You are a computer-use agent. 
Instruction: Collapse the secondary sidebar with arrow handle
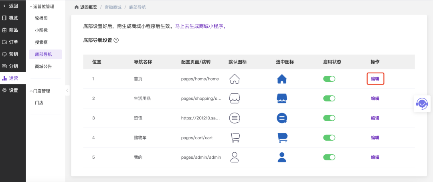[x=67, y=91]
